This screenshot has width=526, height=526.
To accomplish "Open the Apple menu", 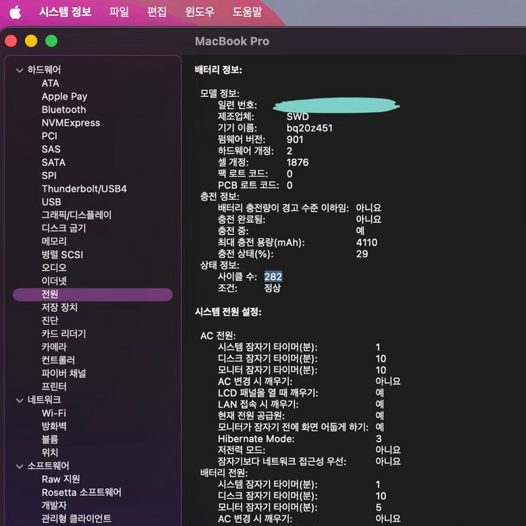I will tap(15, 13).
